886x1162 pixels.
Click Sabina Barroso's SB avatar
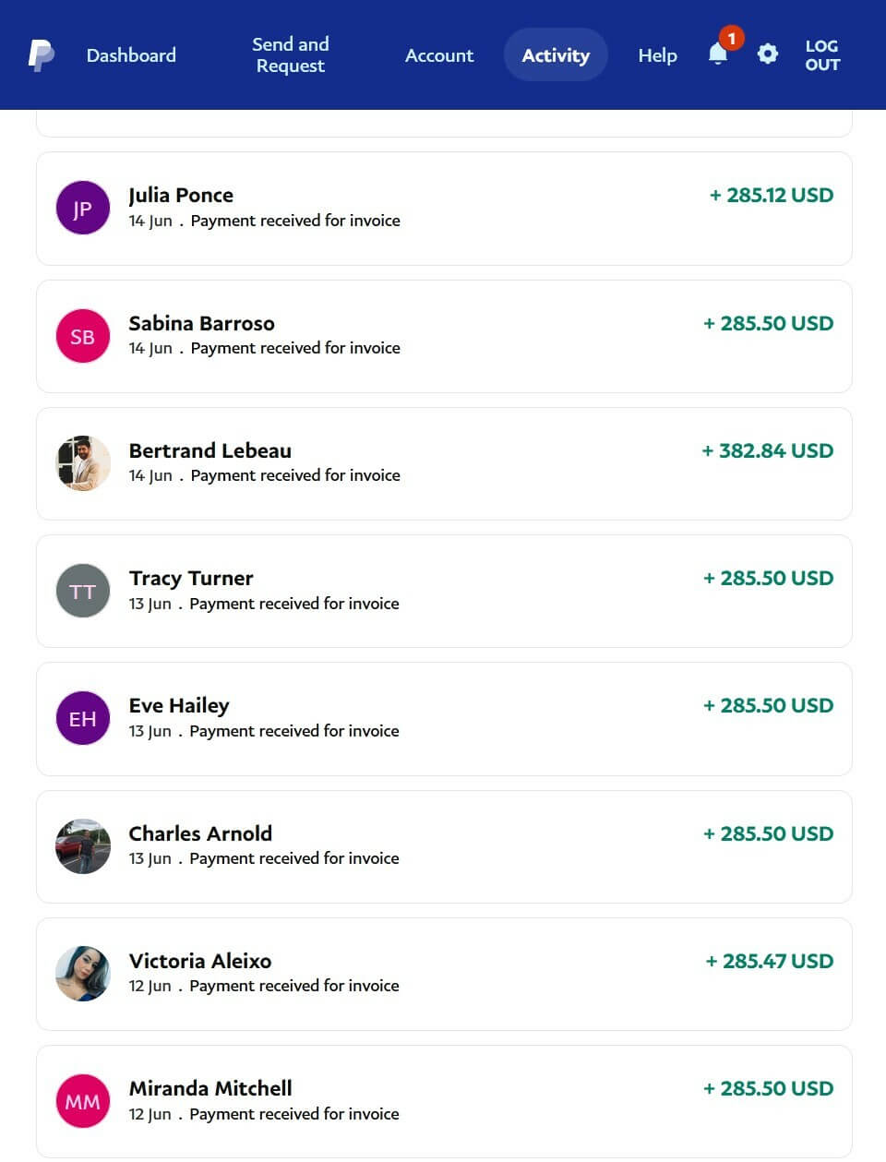point(83,336)
